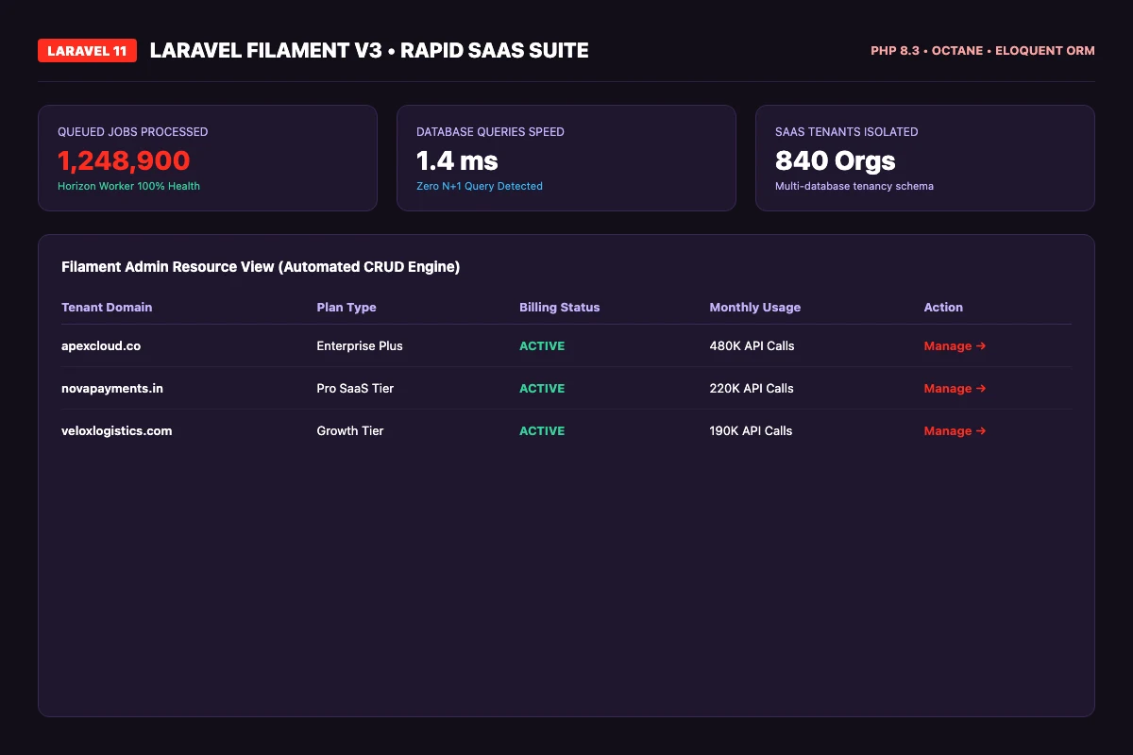The height and width of the screenshot is (755, 1133).
Task: Click the 220K API Calls value
Action: [x=752, y=389]
